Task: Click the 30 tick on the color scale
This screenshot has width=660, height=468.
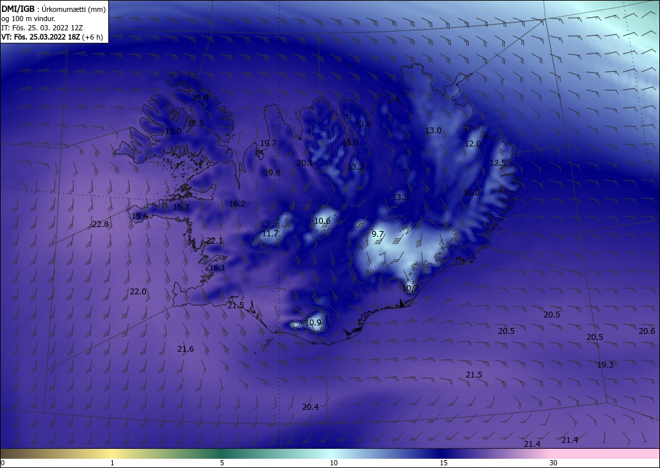Action: pos(553,463)
